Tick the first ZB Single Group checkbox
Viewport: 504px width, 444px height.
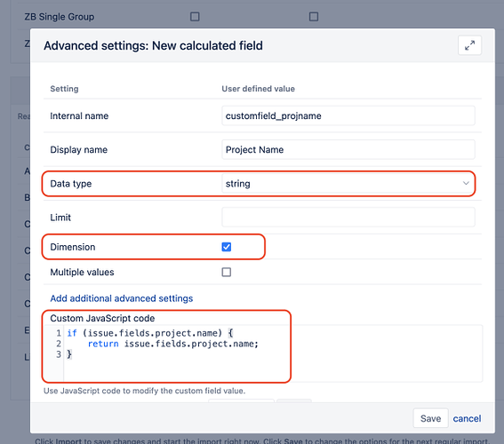195,16
